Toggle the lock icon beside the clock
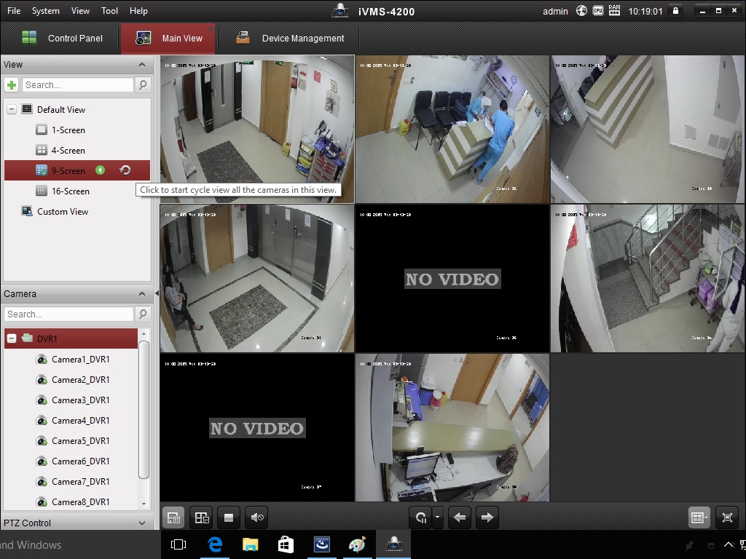The height and width of the screenshot is (559, 746). point(675,10)
